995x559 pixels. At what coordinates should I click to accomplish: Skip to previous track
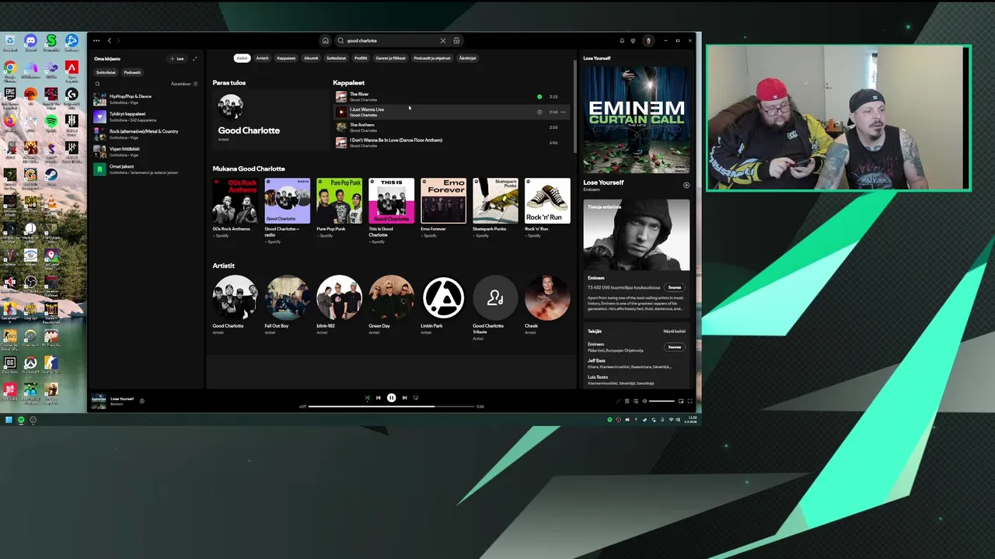click(x=379, y=398)
